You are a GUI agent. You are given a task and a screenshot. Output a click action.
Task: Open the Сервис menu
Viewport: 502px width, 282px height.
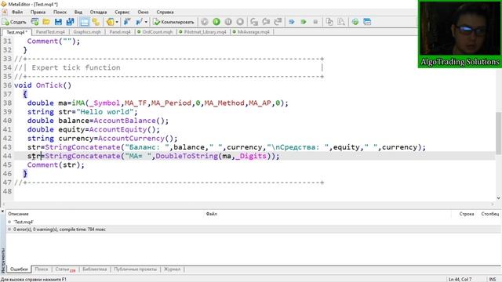122,13
